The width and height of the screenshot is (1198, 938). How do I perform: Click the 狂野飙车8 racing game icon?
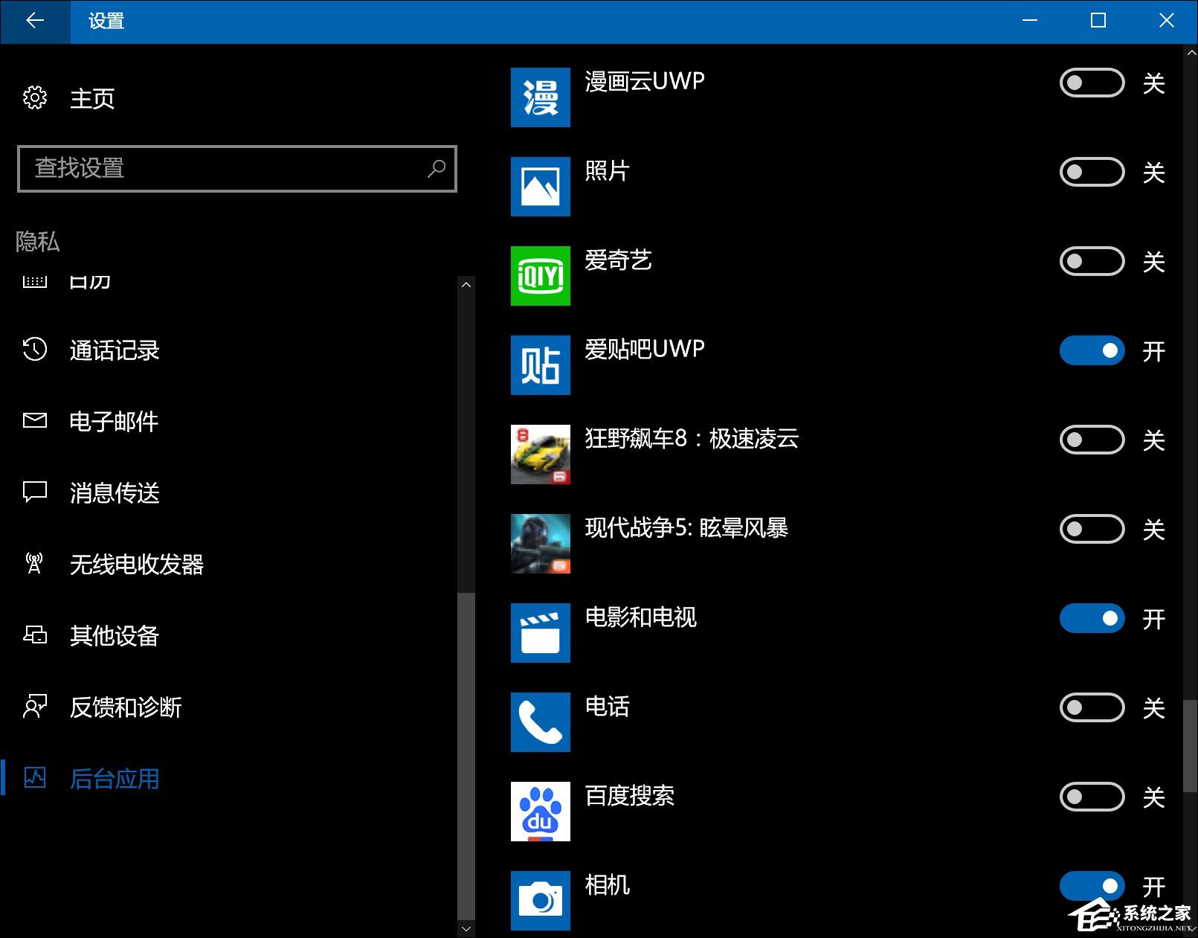540,454
